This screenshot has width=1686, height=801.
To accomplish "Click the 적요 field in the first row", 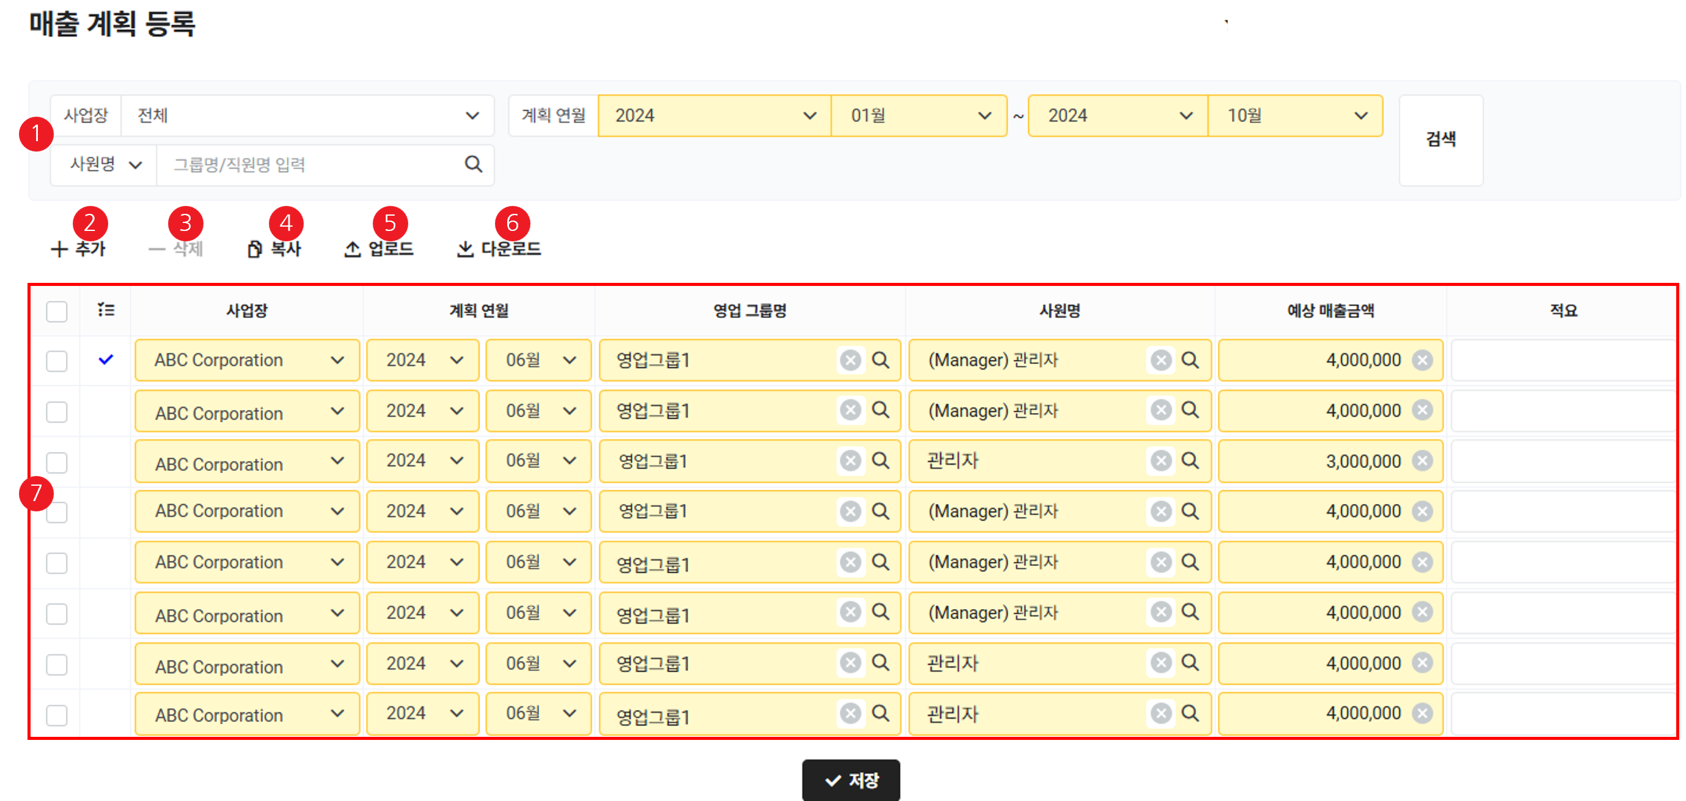I will 1563,360.
